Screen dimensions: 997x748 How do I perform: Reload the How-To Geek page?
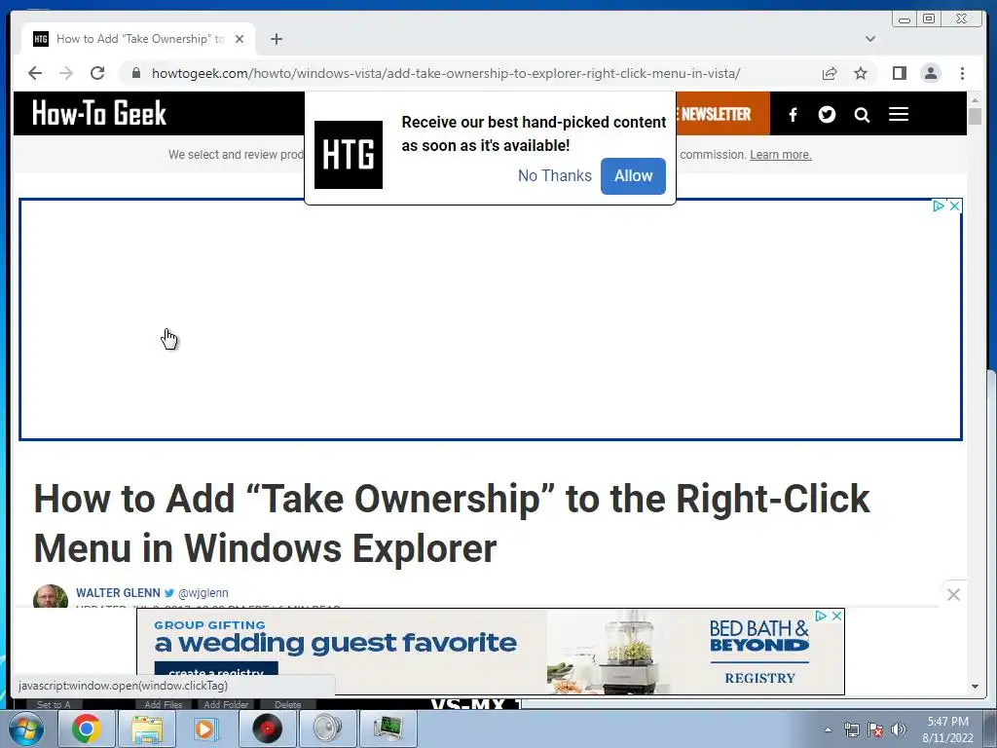pyautogui.click(x=97, y=73)
